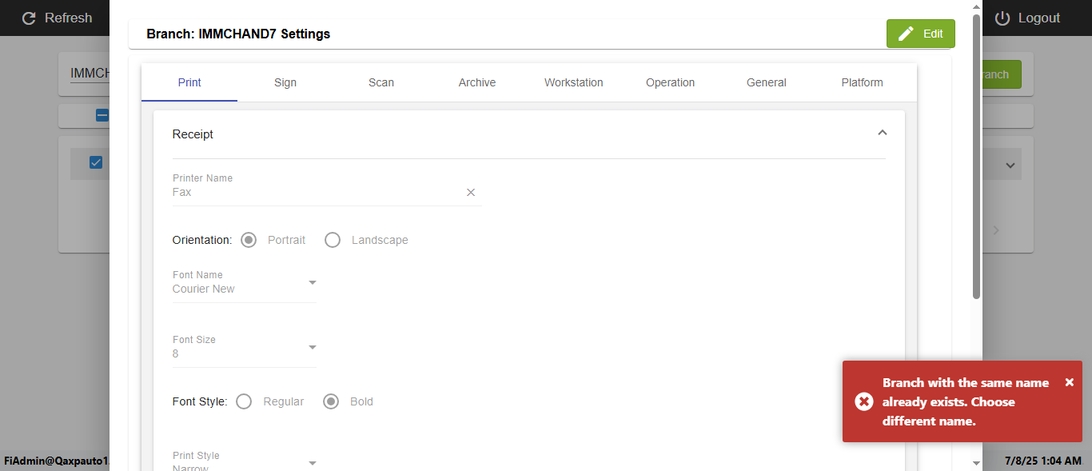Collapse the Receipt section chevron
The width and height of the screenshot is (1092, 471).
click(x=883, y=133)
